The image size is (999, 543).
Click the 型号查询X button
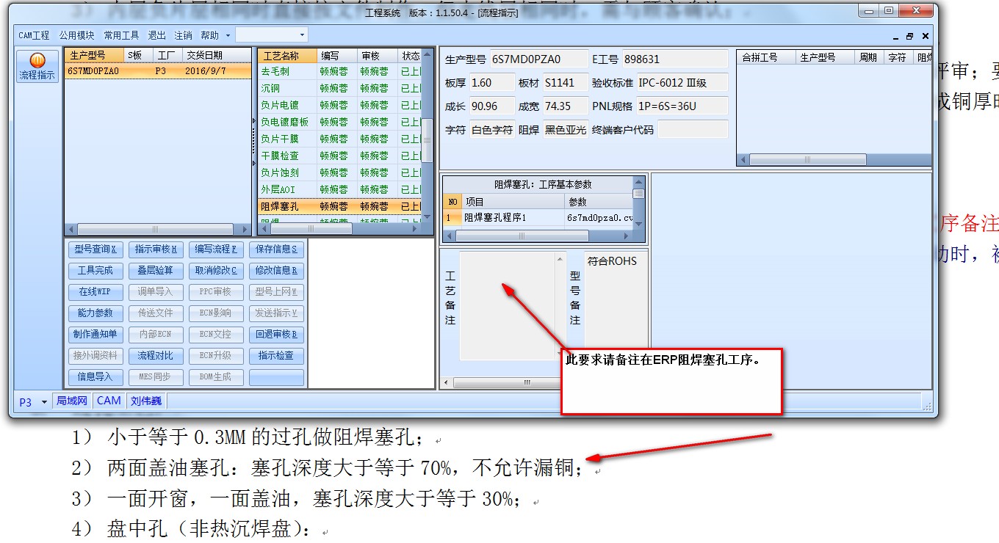pyautogui.click(x=96, y=249)
